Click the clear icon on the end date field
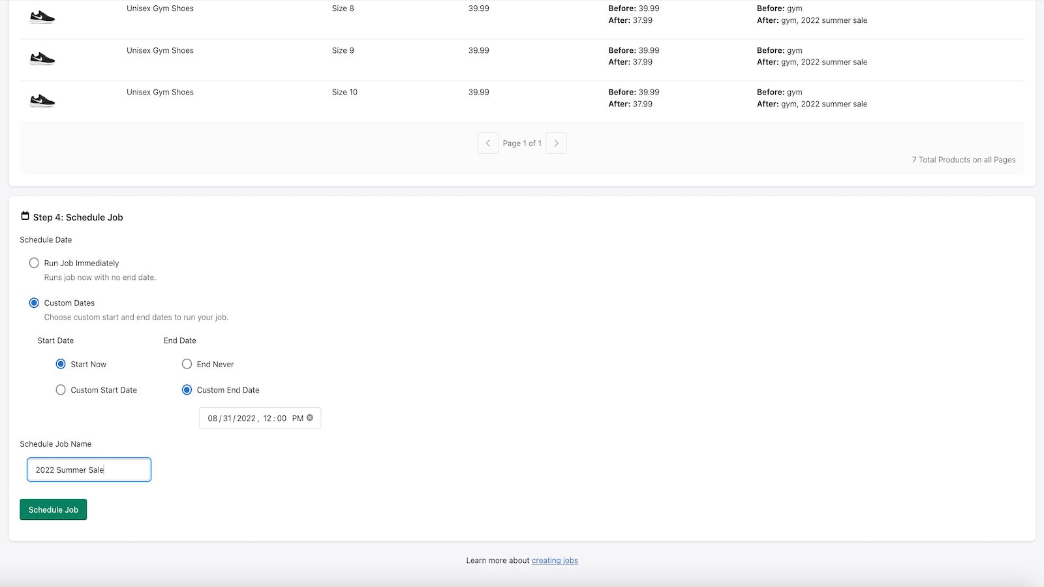 311,418
